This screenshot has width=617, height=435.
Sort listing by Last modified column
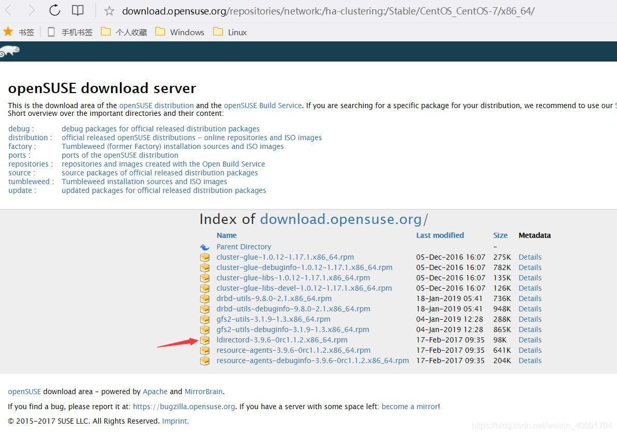(x=440, y=235)
